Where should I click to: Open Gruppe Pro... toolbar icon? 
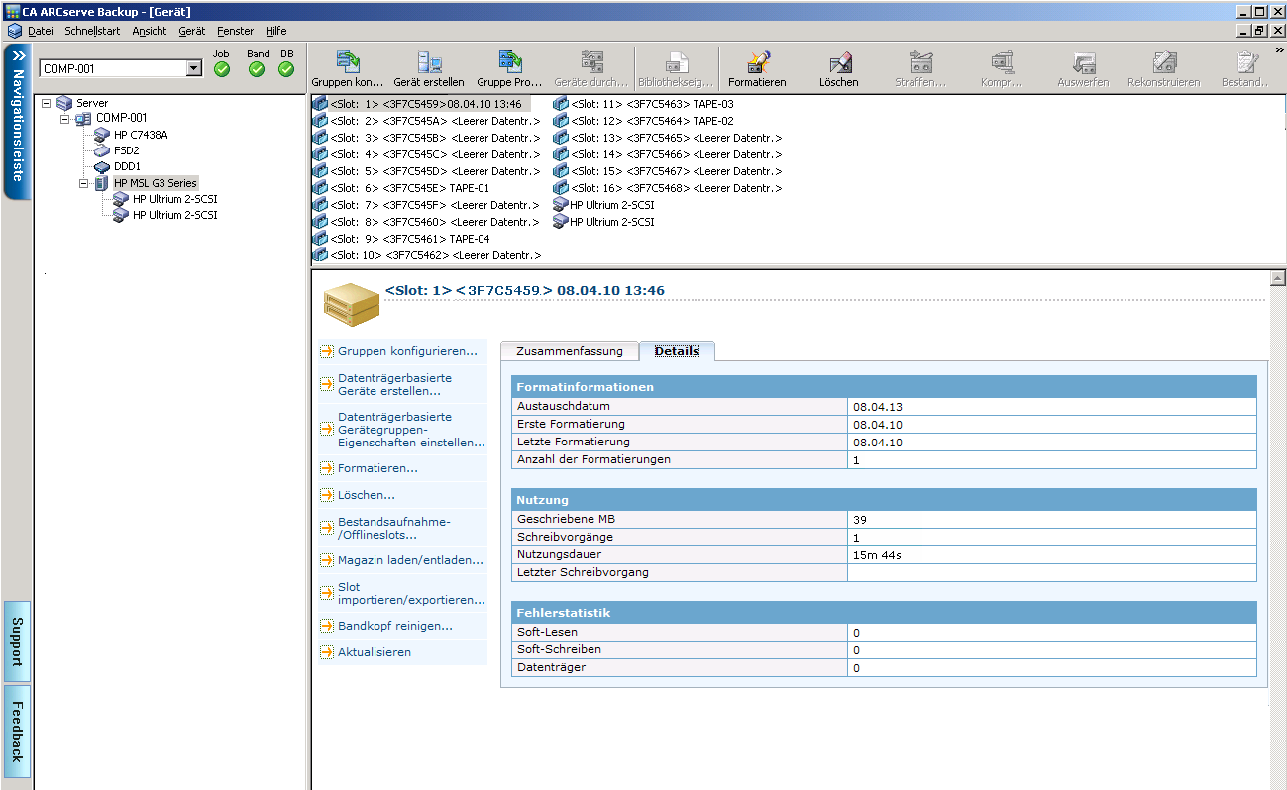[x=509, y=63]
